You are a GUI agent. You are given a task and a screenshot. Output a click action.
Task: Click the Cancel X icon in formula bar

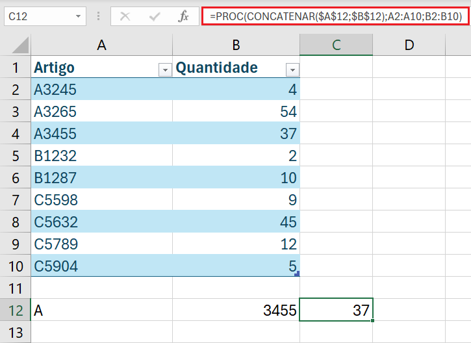coord(125,16)
